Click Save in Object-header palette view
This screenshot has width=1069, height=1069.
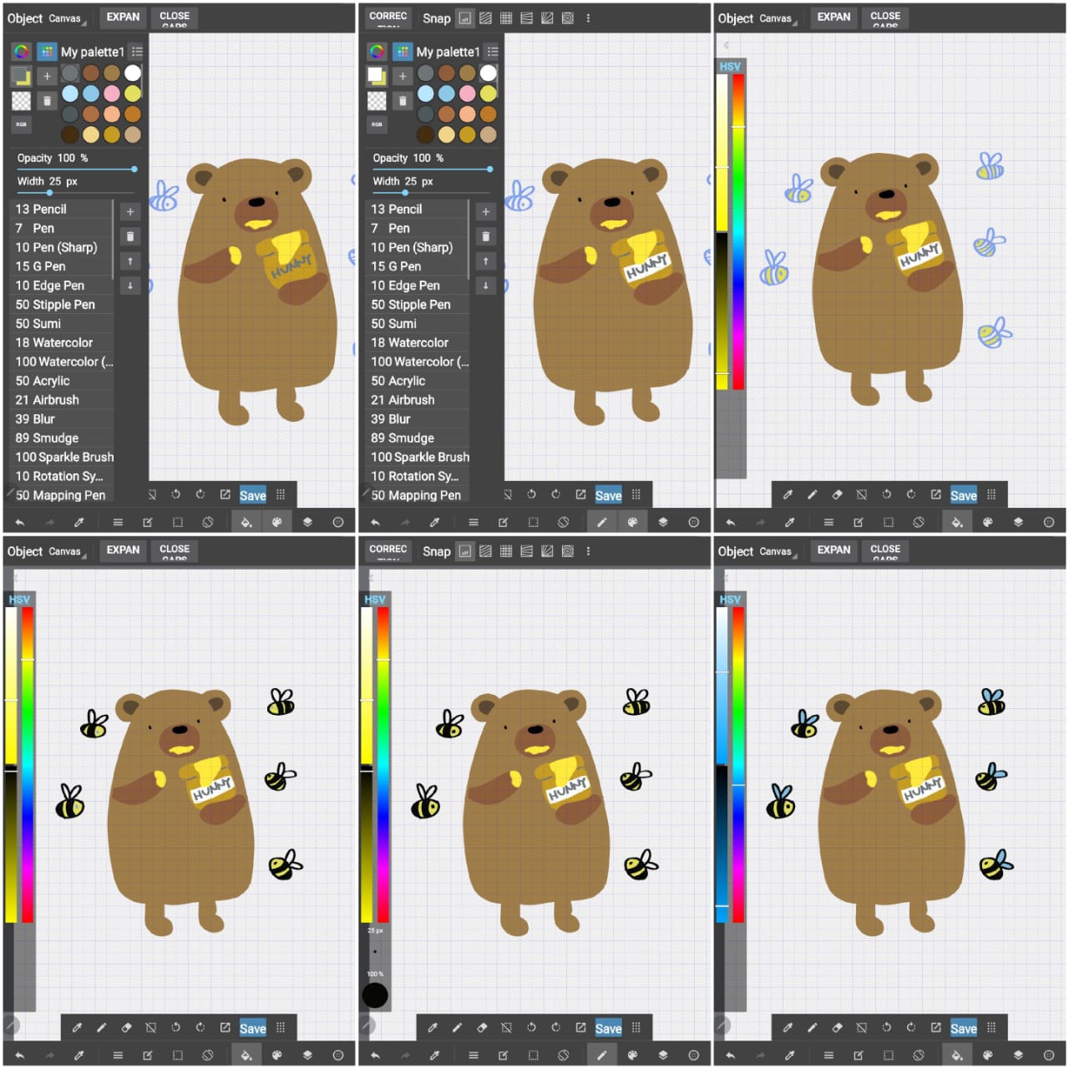pyautogui.click(x=253, y=495)
